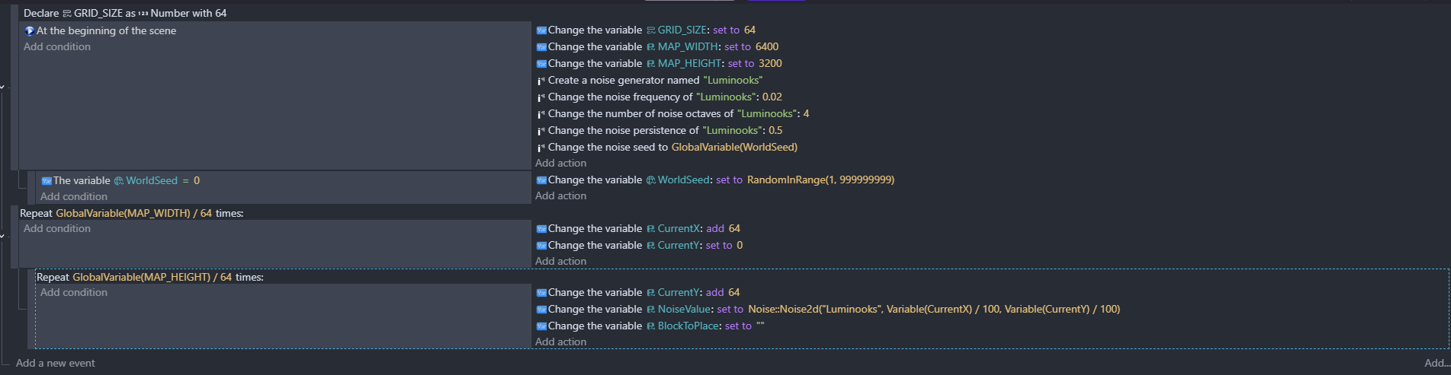Click "Add a new event" link

[x=56, y=363]
